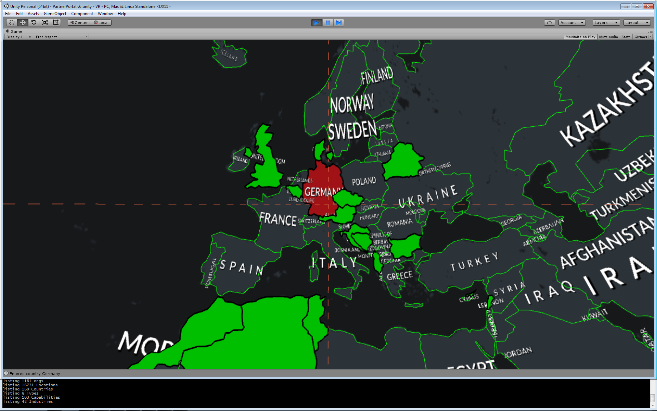Open the Cloud services icon

point(549,23)
